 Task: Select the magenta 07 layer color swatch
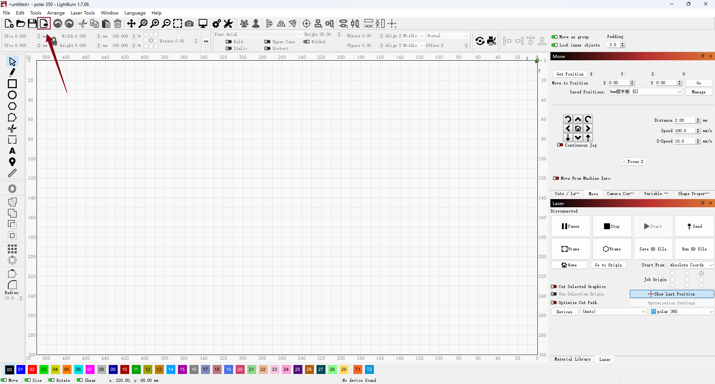tap(90, 369)
